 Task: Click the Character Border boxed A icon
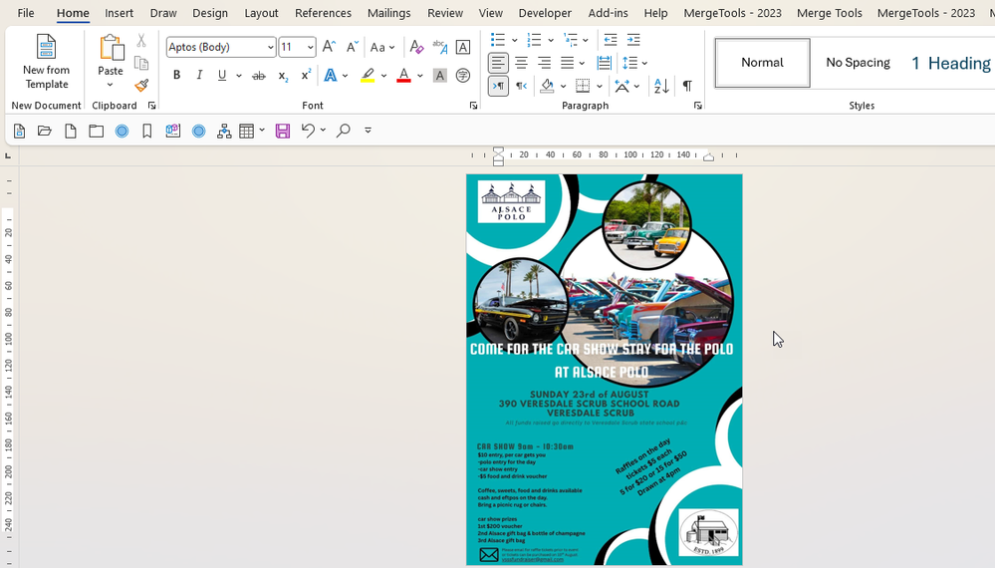[463, 47]
